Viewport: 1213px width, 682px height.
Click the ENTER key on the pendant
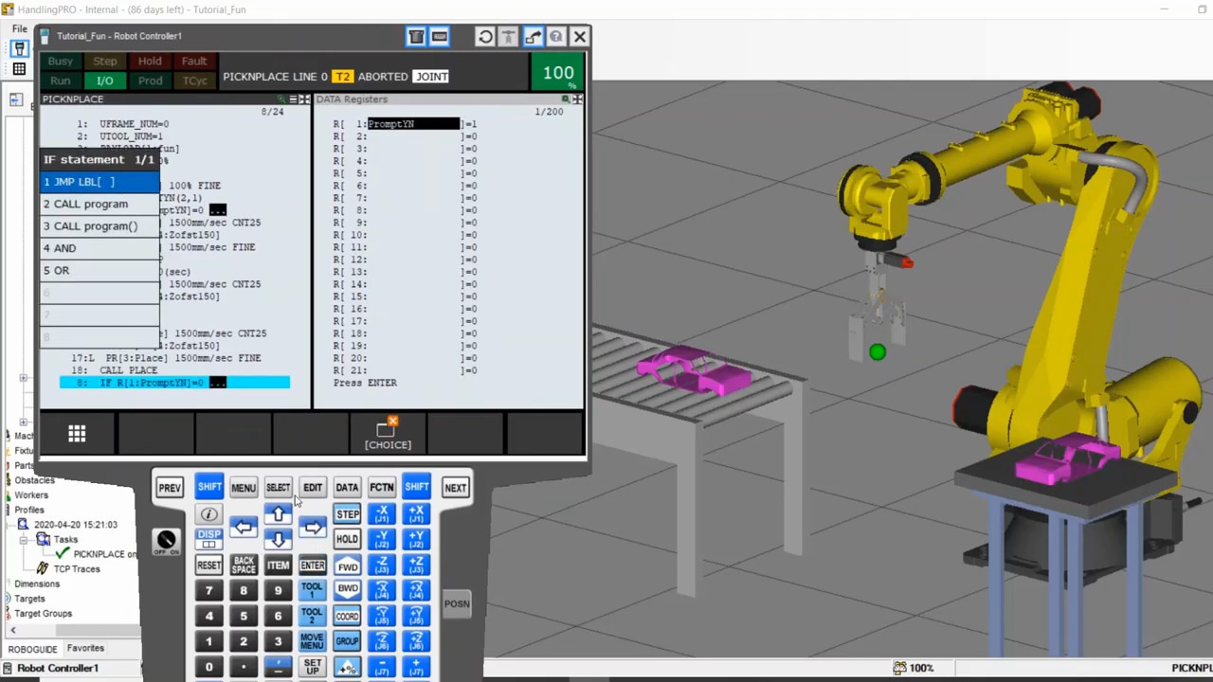point(313,565)
